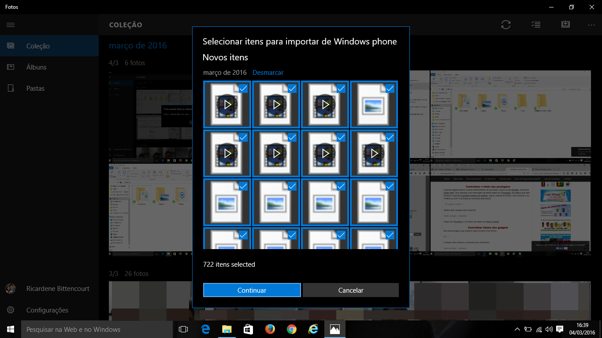Open the see more (...) menu icon
The width and height of the screenshot is (602, 338).
(x=591, y=25)
